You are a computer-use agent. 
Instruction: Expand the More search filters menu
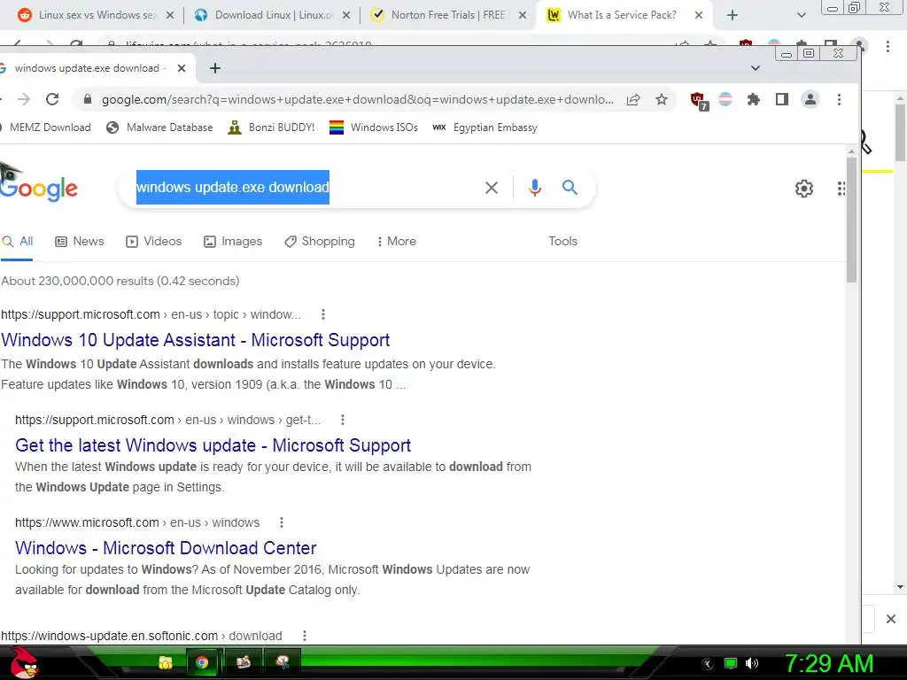396,241
